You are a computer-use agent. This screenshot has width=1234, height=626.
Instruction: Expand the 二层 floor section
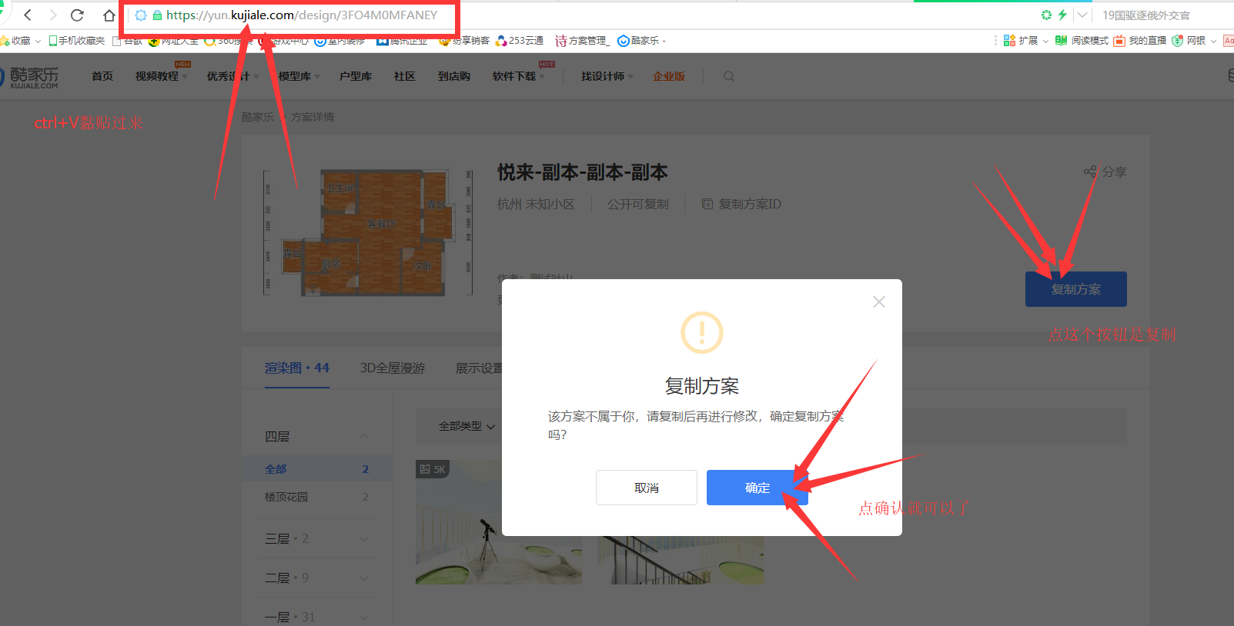(364, 578)
